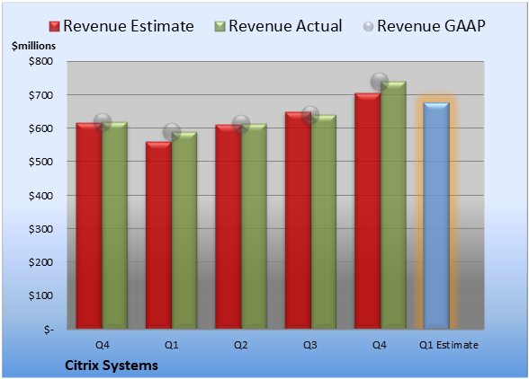Click the Citrix Systems title text
The image size is (529, 379).
pyautogui.click(x=112, y=366)
